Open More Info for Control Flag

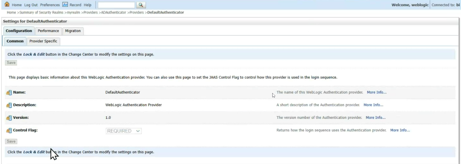tap(400, 130)
